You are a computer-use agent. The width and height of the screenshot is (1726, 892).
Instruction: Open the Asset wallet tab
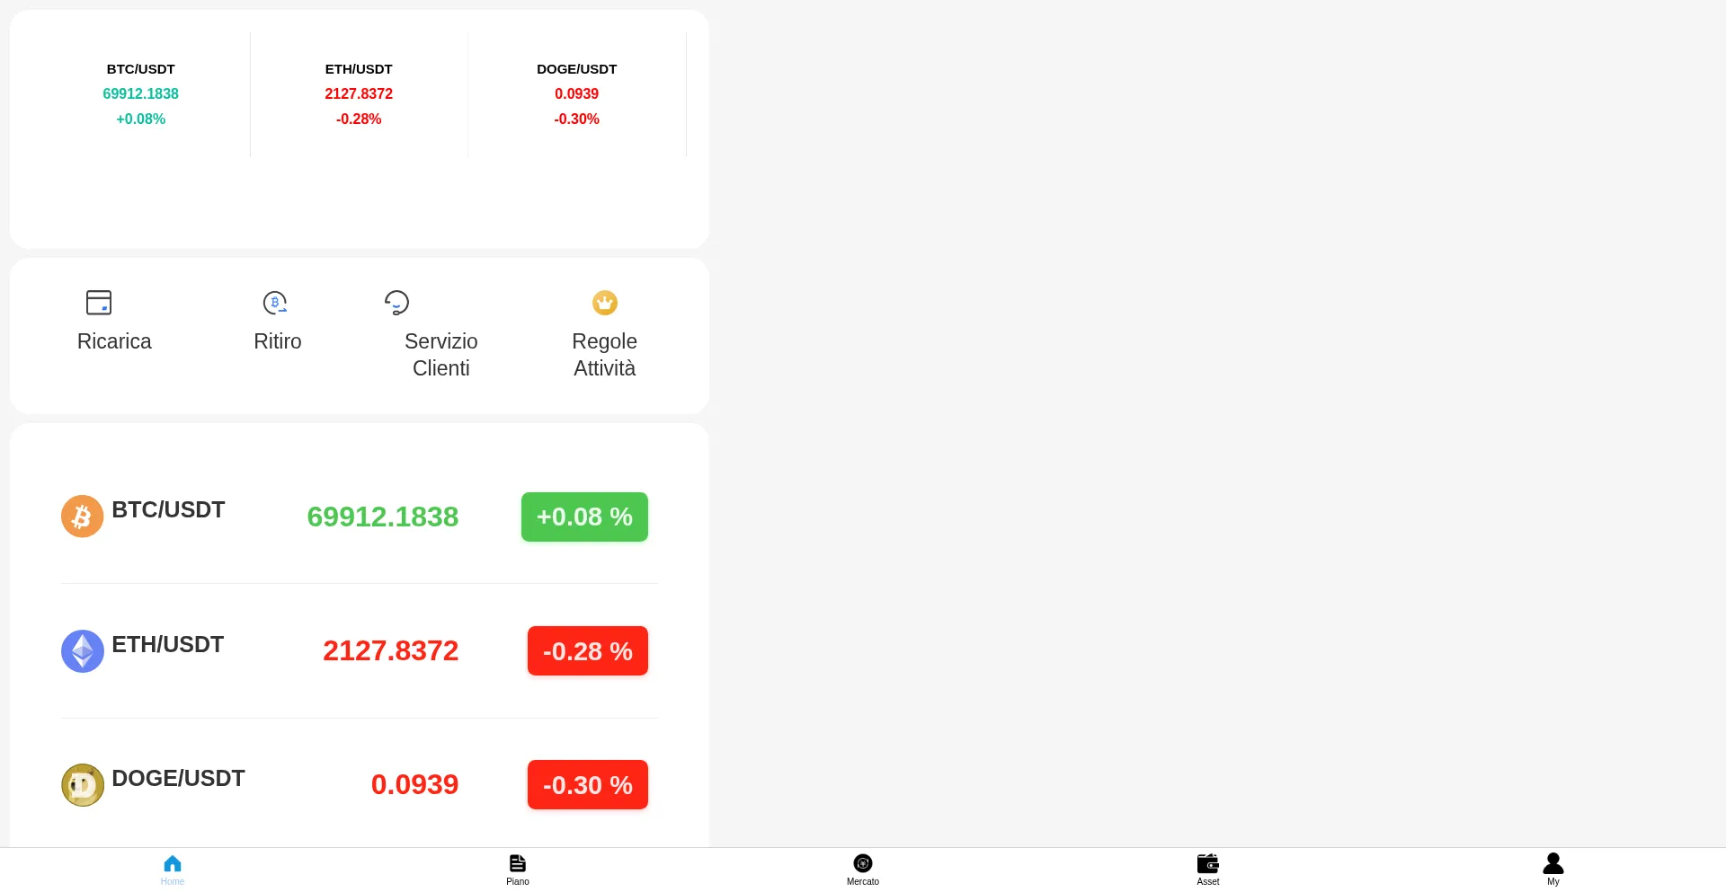pyautogui.click(x=1208, y=870)
